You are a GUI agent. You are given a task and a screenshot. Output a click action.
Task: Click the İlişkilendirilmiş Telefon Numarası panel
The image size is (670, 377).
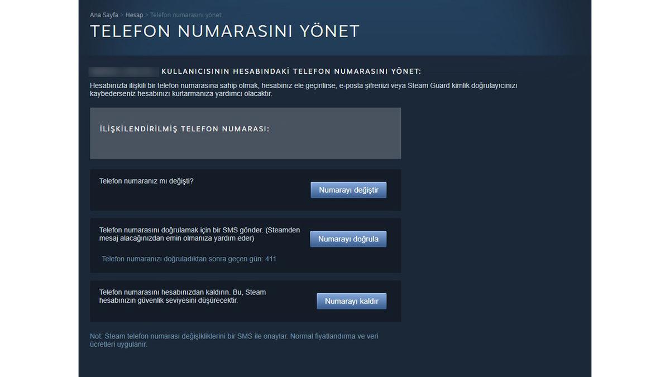[246, 133]
